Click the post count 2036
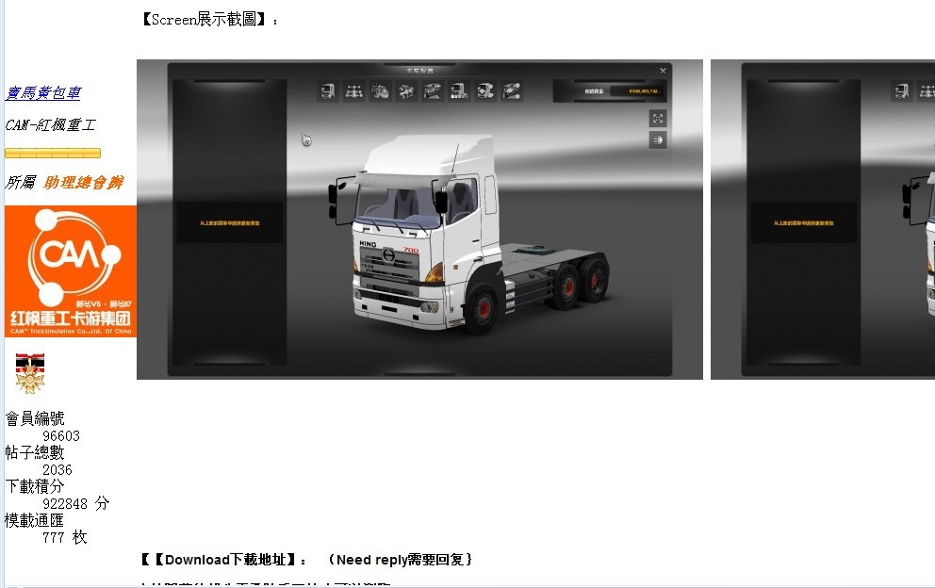Image resolution: width=935 pixels, height=588 pixels. tap(57, 470)
